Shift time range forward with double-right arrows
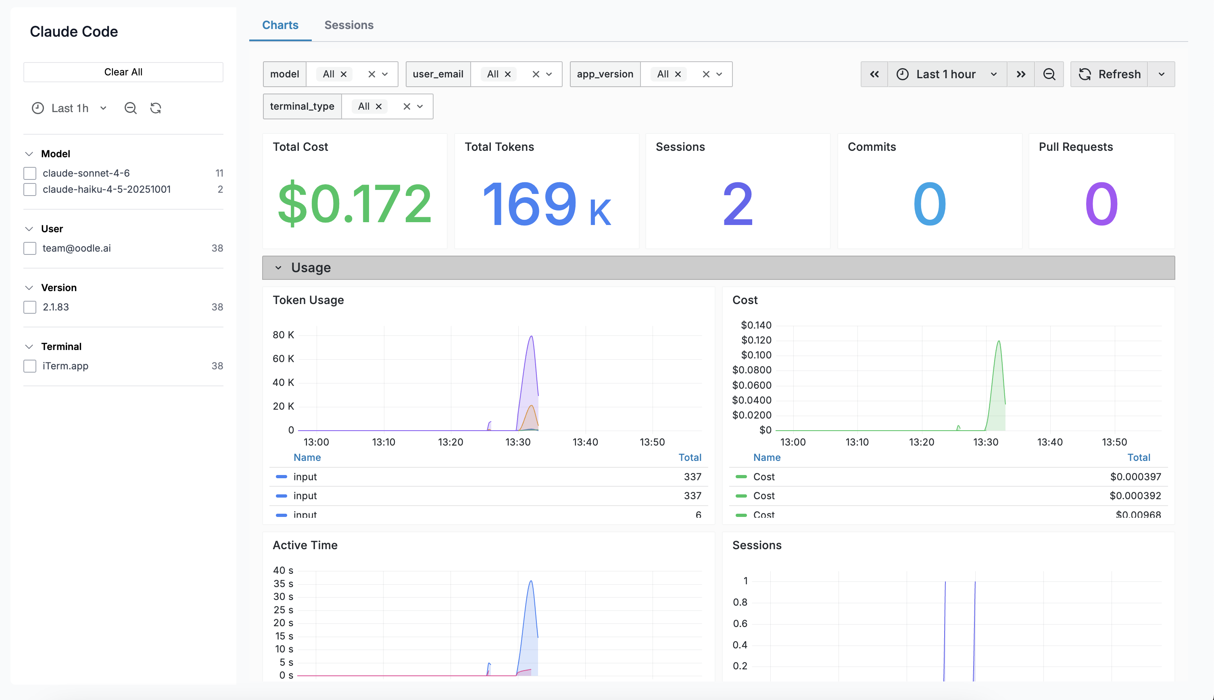The width and height of the screenshot is (1214, 700). (x=1021, y=74)
